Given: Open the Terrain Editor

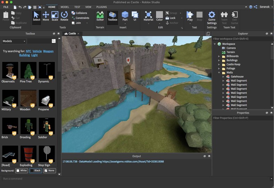Looking at the screenshot, I should pyautogui.click(x=100, y=16).
